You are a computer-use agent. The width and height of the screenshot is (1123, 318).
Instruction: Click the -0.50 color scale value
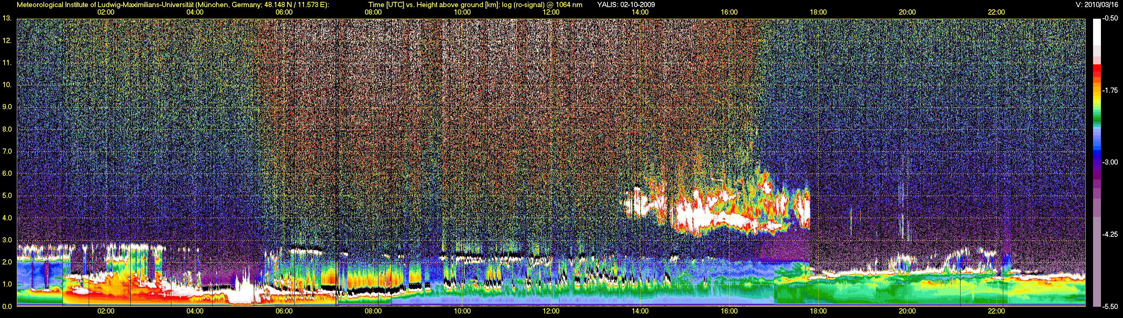click(x=1110, y=18)
